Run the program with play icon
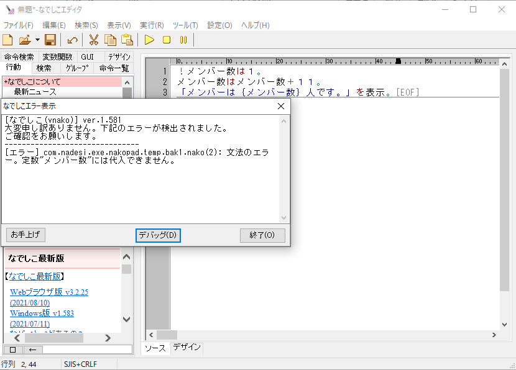Screen dimensions: 516x370 click(x=149, y=40)
